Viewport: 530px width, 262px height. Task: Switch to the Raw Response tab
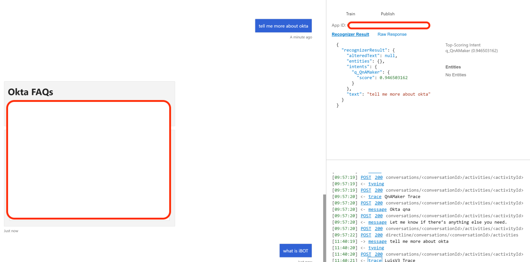pos(392,34)
